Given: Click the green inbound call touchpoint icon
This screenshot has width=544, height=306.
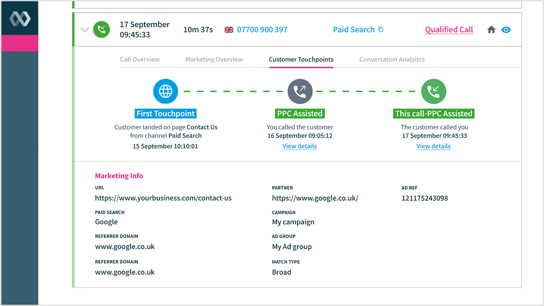Looking at the screenshot, I should point(433,91).
